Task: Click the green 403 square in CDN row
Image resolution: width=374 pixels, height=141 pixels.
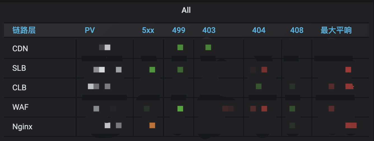Action: pyautogui.click(x=208, y=47)
